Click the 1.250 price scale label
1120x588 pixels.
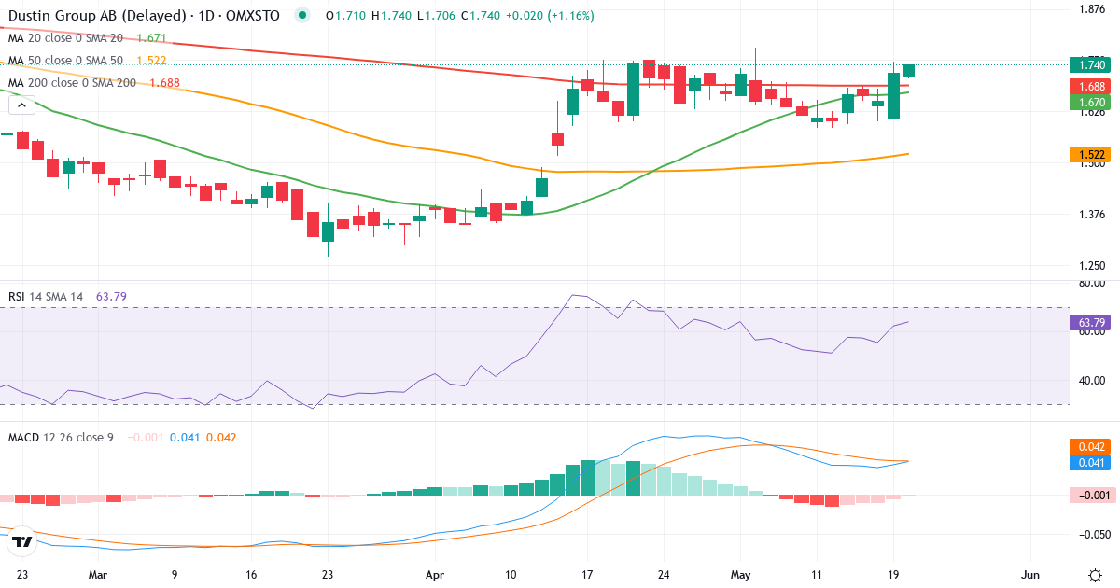pos(1092,265)
